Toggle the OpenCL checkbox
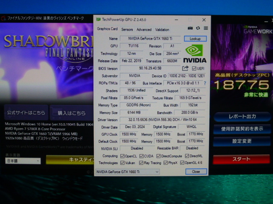 (x=122, y=156)
